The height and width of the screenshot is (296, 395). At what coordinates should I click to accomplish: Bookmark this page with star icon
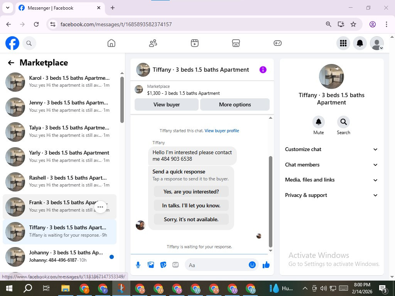coord(353,24)
